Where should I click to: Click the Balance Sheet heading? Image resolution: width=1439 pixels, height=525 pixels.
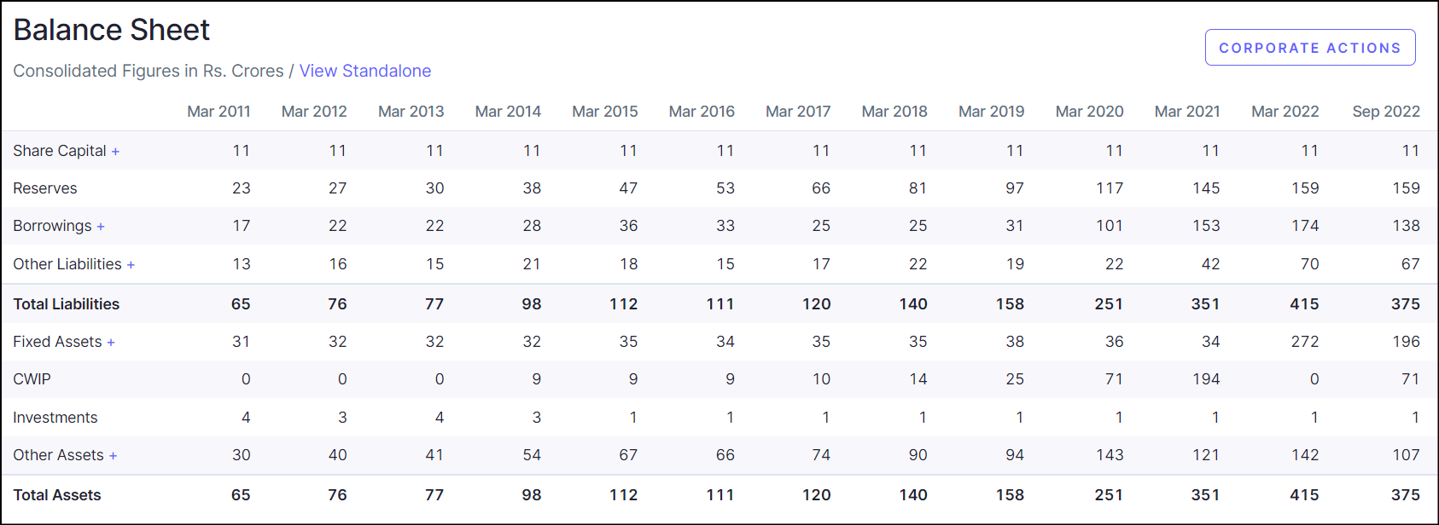pos(112,30)
